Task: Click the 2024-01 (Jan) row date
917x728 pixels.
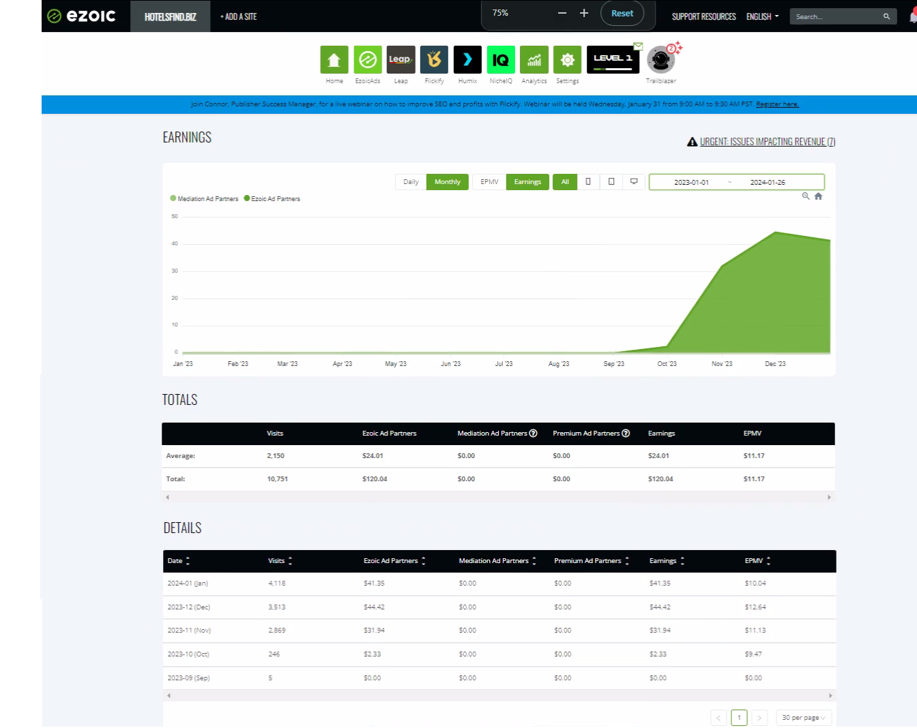Action: tap(188, 583)
